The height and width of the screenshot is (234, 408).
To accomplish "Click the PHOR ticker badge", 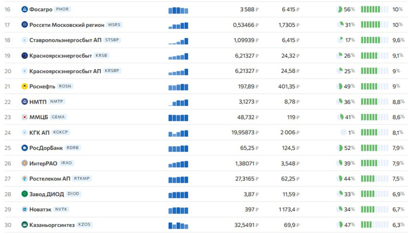I will pyautogui.click(x=62, y=9).
